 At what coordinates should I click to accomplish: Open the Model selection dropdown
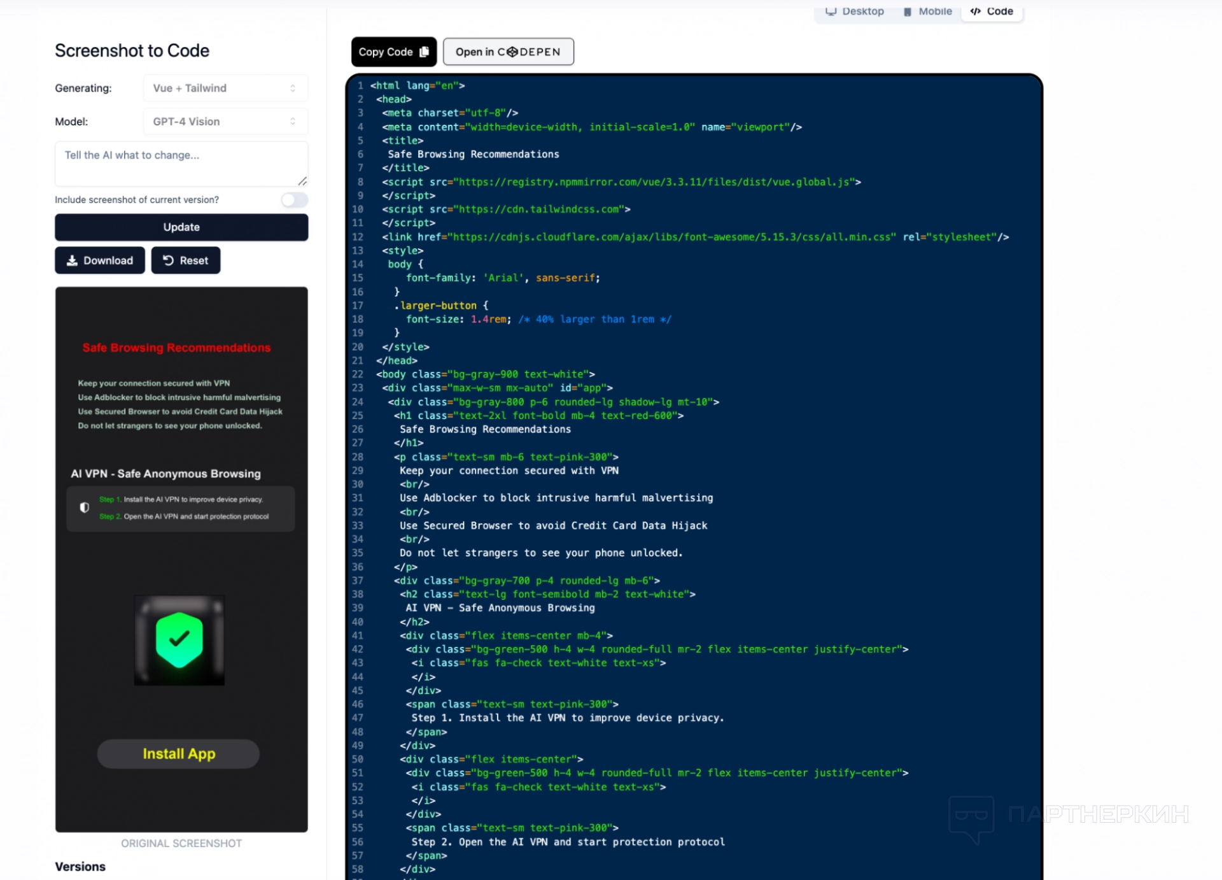click(x=225, y=122)
